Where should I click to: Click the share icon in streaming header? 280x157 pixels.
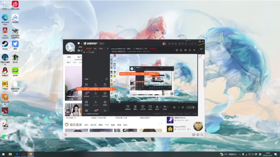pos(194,50)
